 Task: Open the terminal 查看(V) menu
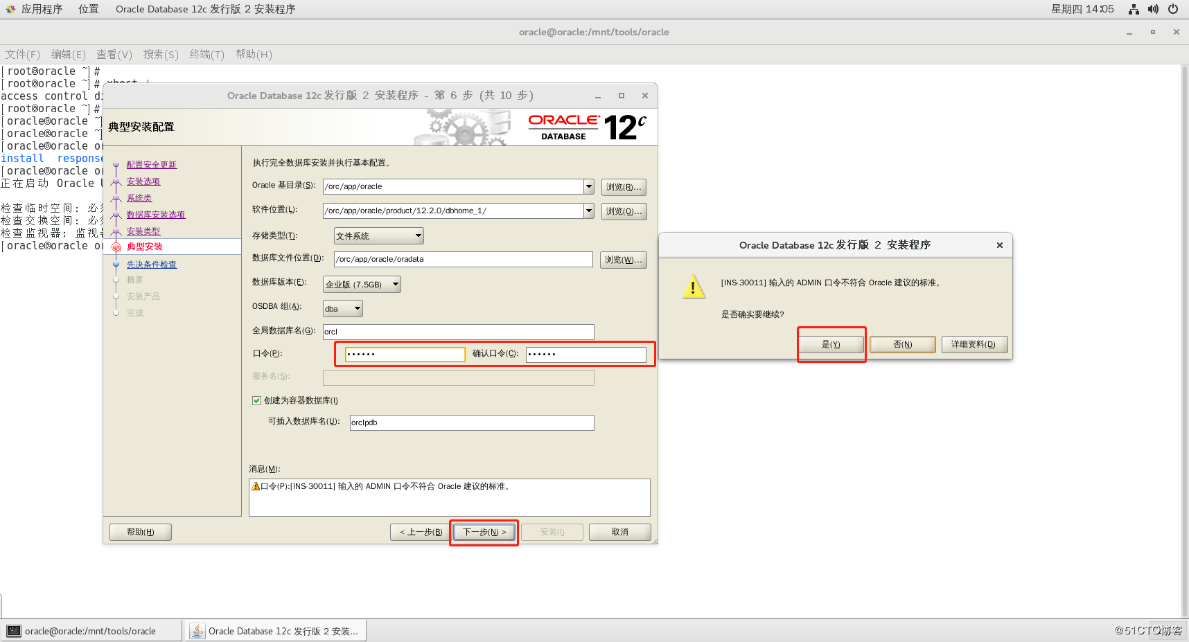coord(114,54)
